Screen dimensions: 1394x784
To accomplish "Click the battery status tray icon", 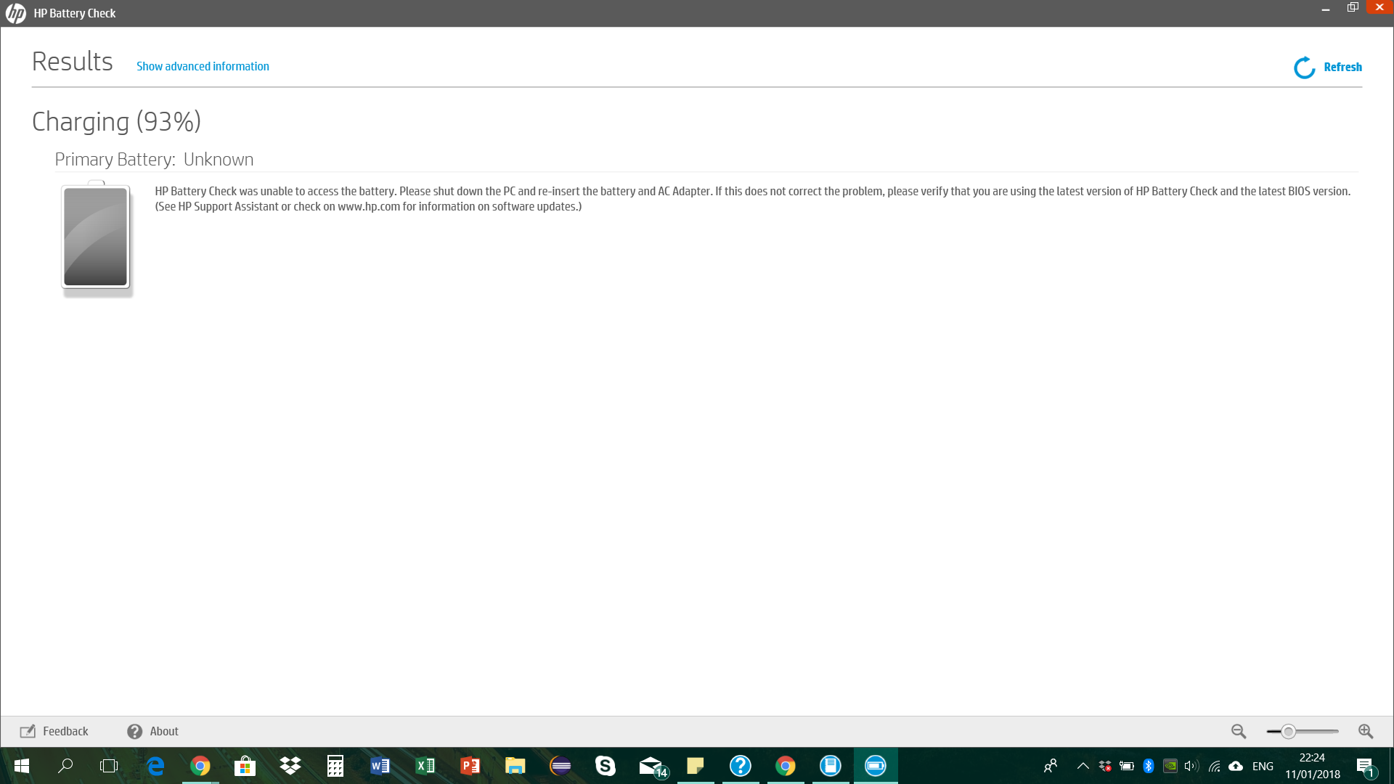I will [x=1126, y=766].
